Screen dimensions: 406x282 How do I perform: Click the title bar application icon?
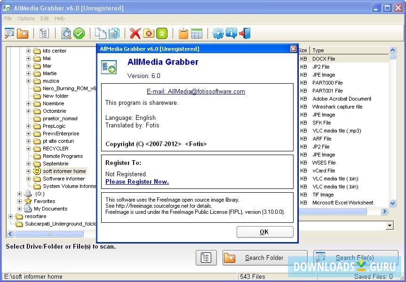point(7,8)
